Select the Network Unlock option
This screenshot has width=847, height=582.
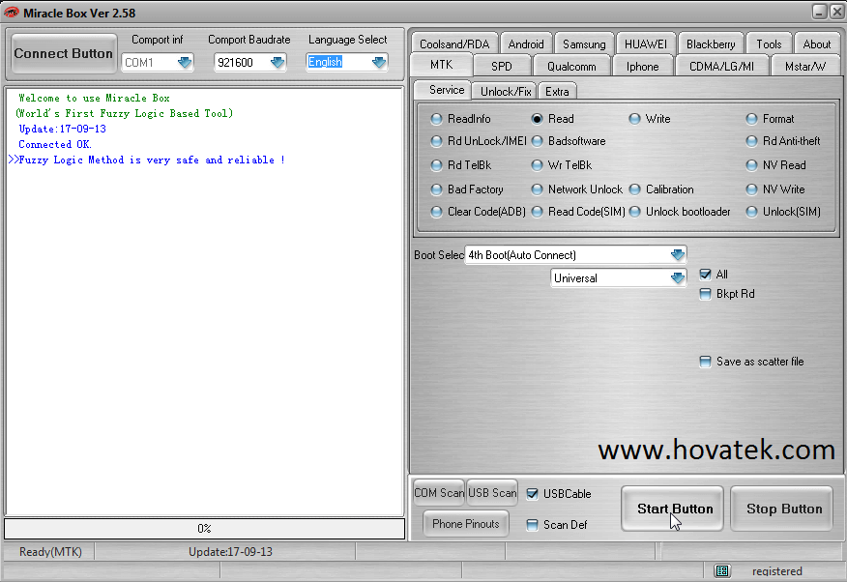tap(538, 189)
